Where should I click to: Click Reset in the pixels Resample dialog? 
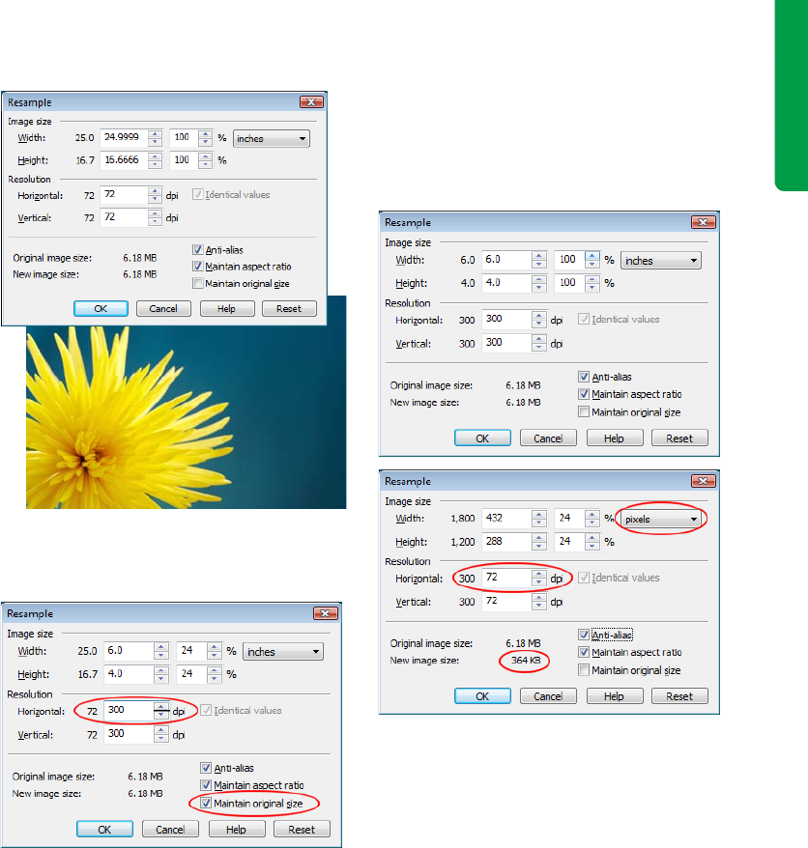(x=679, y=696)
